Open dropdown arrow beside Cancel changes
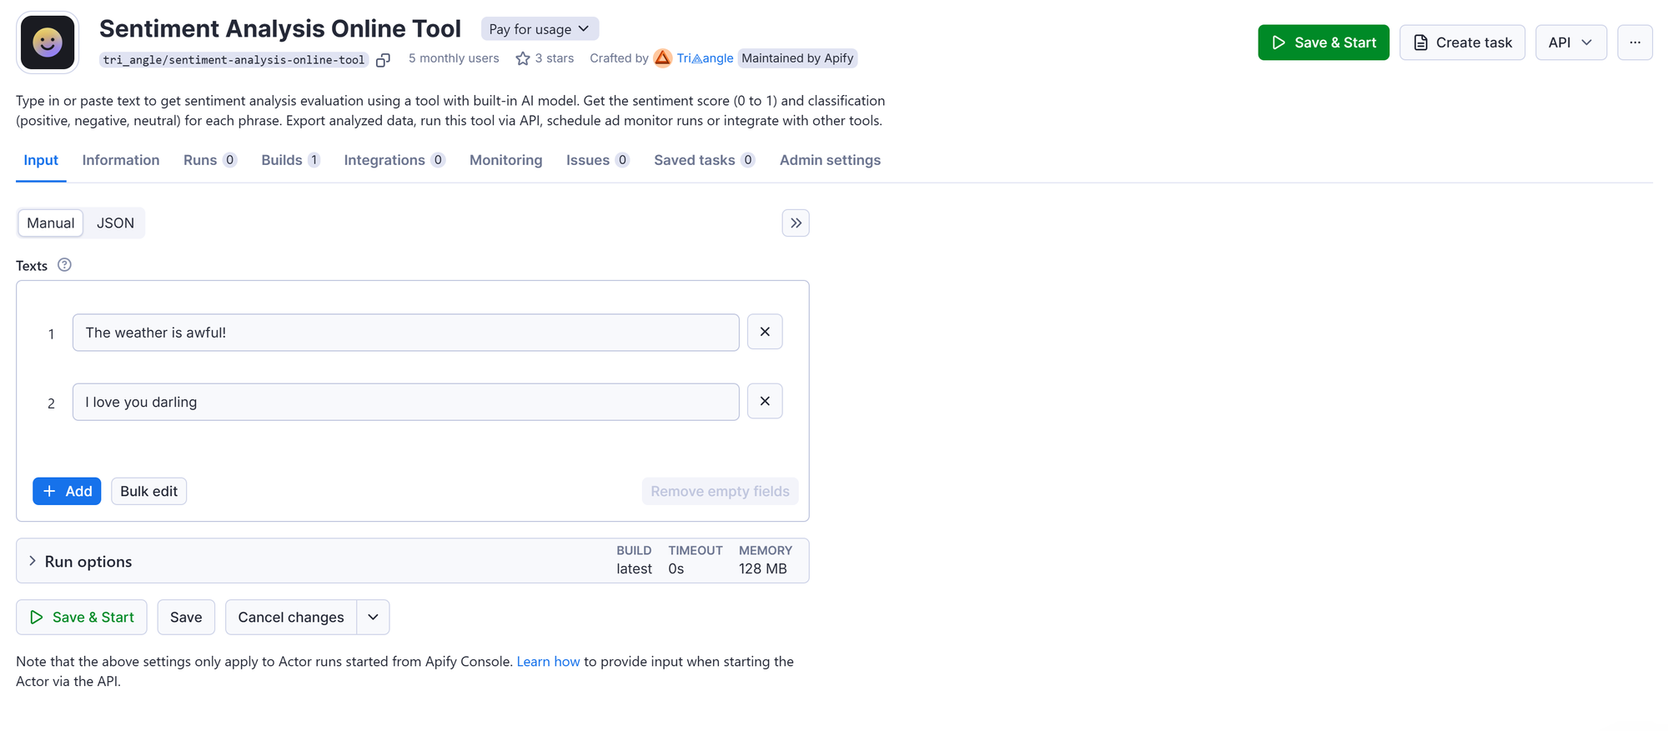 tap(373, 617)
